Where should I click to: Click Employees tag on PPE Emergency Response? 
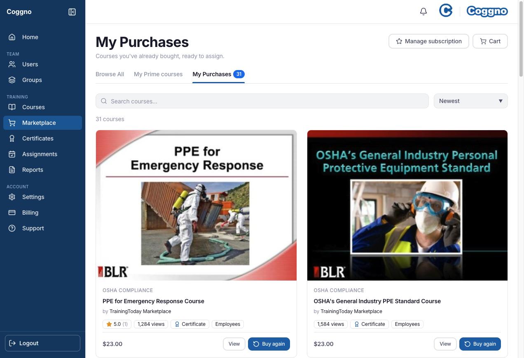[x=228, y=324]
